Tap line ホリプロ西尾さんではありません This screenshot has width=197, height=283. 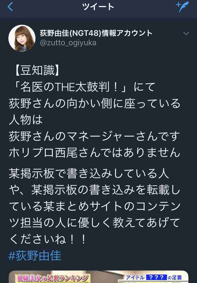click(x=95, y=152)
